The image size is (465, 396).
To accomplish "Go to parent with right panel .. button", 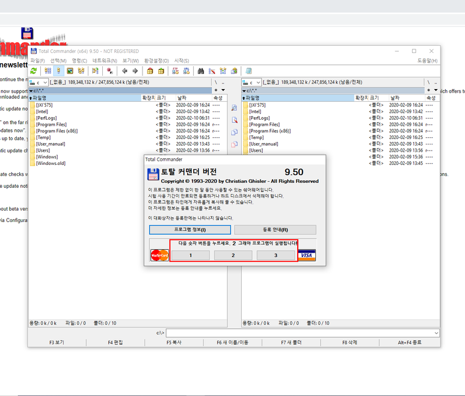I will click(x=436, y=82).
